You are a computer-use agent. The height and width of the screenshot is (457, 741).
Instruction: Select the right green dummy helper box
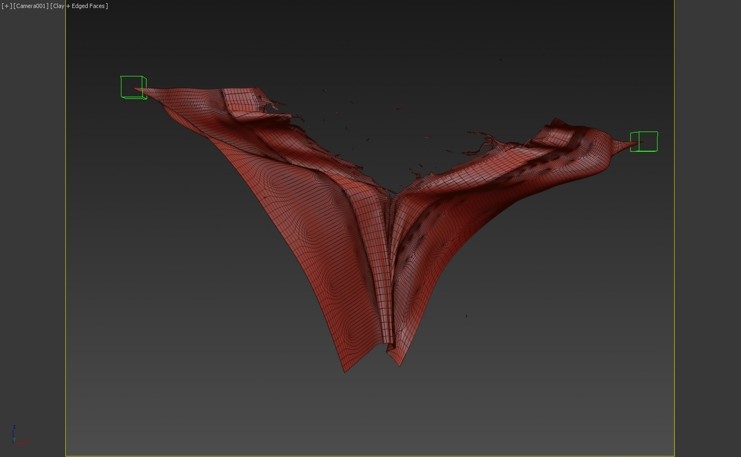tap(644, 141)
